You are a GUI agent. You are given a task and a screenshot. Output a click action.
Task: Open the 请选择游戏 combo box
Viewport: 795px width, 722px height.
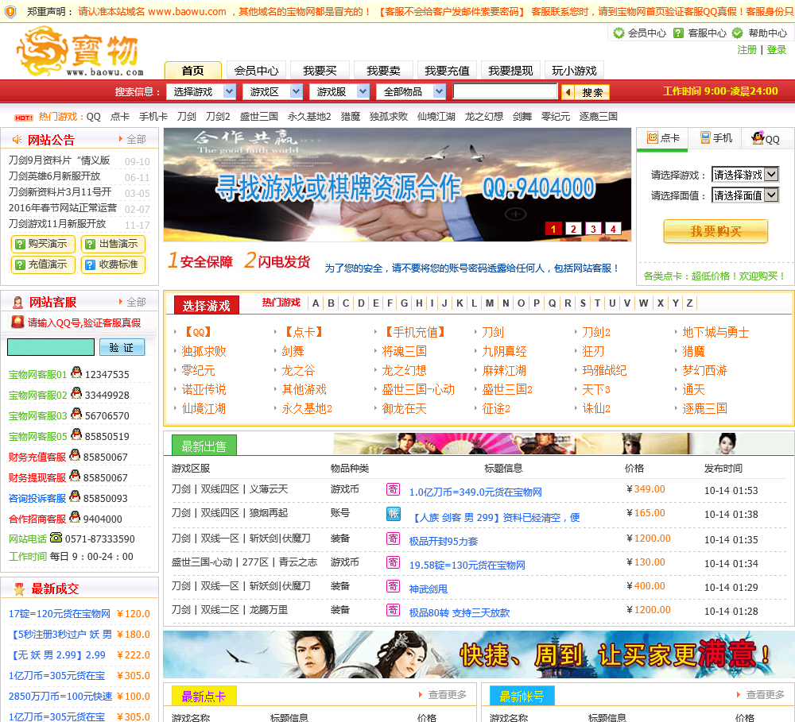pyautogui.click(x=745, y=175)
